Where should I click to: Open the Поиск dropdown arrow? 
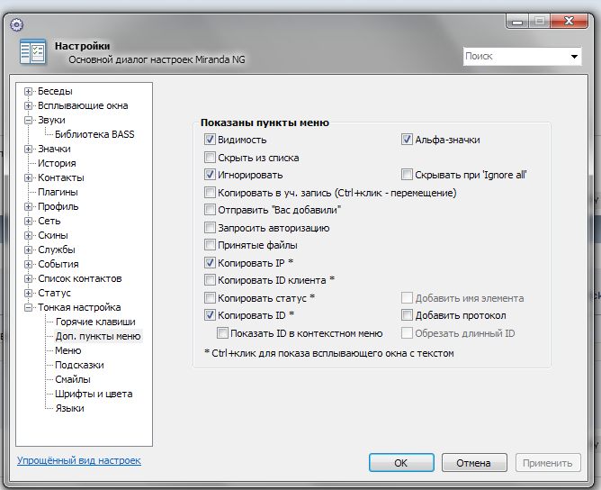[x=574, y=57]
